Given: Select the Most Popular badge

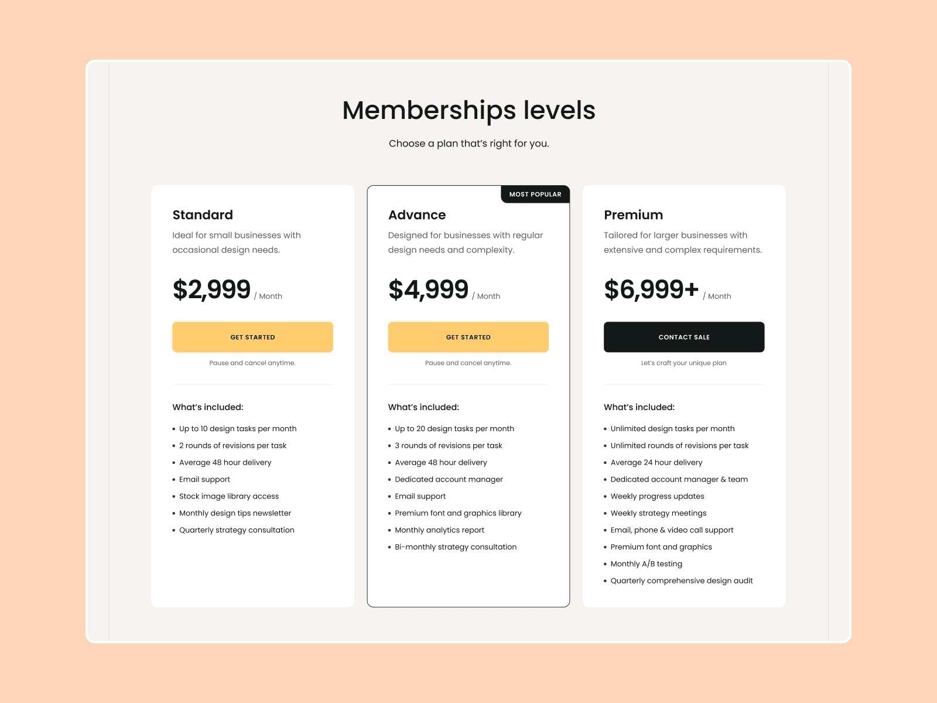Looking at the screenshot, I should [x=535, y=194].
